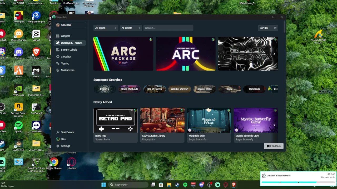Open Voicemeeter from the taskbar
Image resolution: width=337 pixels, height=189 pixels.
coord(193,185)
